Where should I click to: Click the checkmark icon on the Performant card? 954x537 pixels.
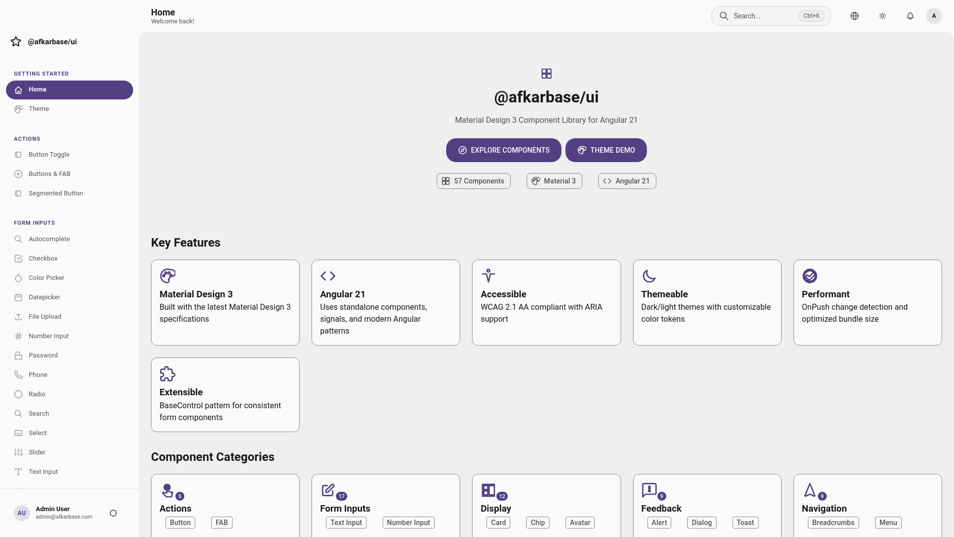point(810,275)
